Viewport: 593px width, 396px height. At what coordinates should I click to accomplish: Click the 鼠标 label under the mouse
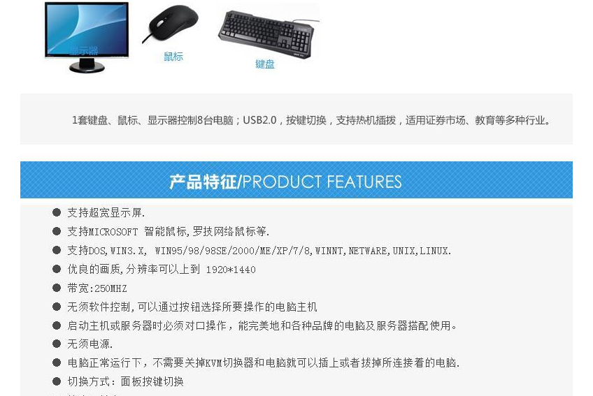(x=173, y=57)
